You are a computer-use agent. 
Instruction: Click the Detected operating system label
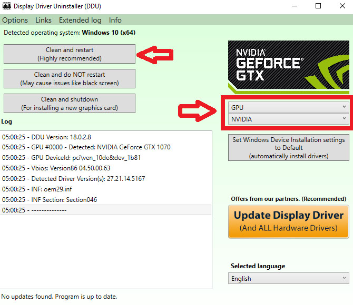[x=70, y=33]
